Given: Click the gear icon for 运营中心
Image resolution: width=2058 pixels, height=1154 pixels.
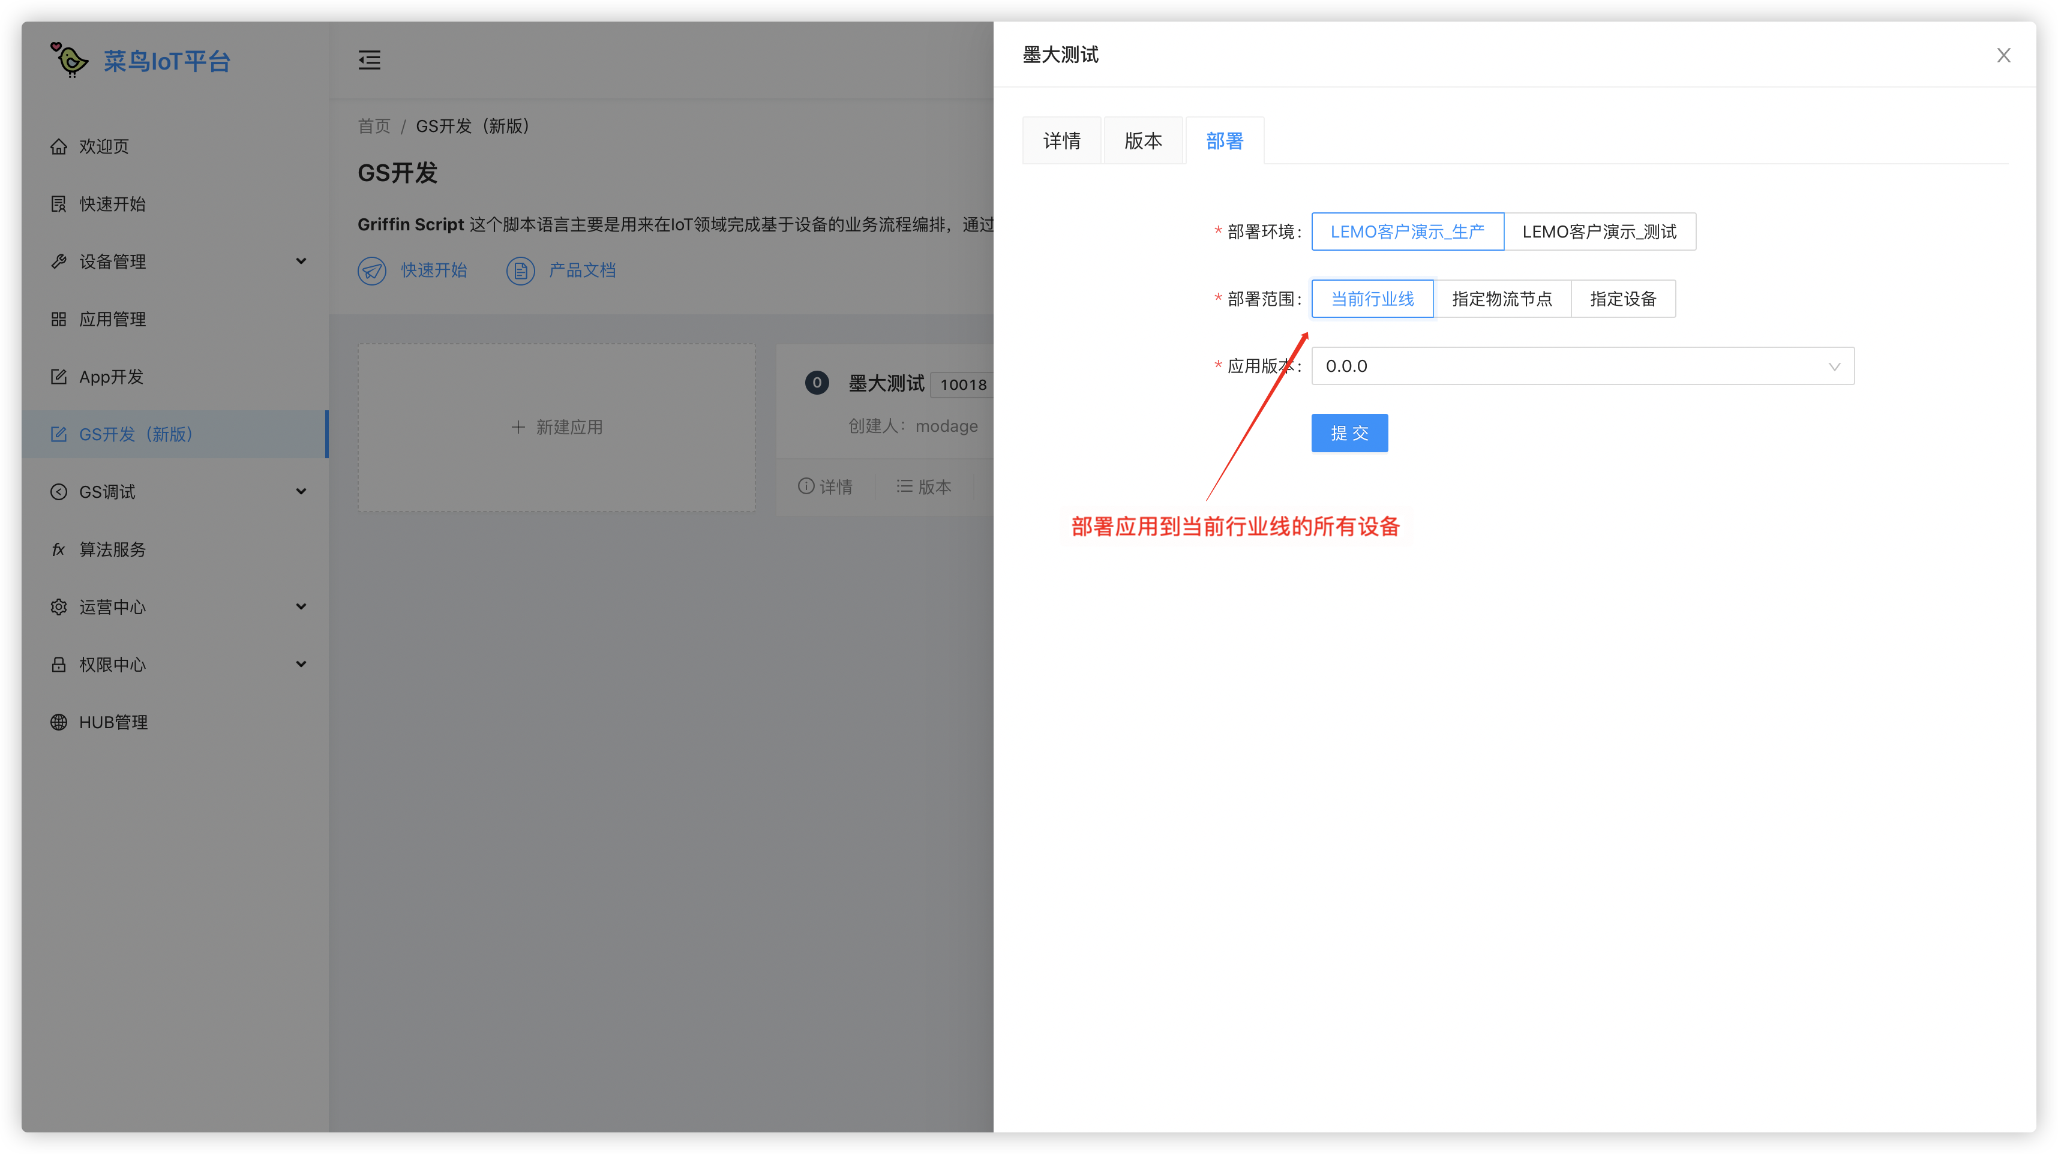Looking at the screenshot, I should (x=58, y=607).
